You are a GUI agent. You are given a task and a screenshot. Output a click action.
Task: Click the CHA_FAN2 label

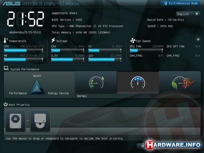click(x=173, y=56)
